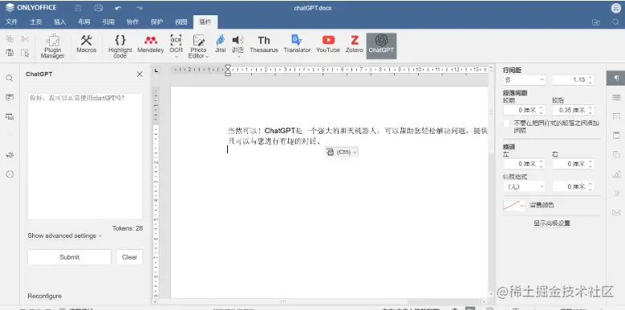Launch the Jitsi plugin
The width and height of the screenshot is (625, 310).
(221, 44)
